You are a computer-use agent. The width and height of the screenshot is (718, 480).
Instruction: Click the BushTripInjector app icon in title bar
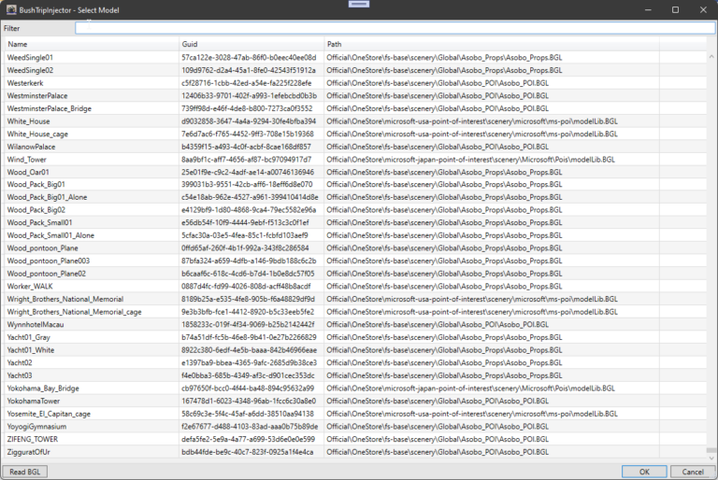click(x=10, y=8)
